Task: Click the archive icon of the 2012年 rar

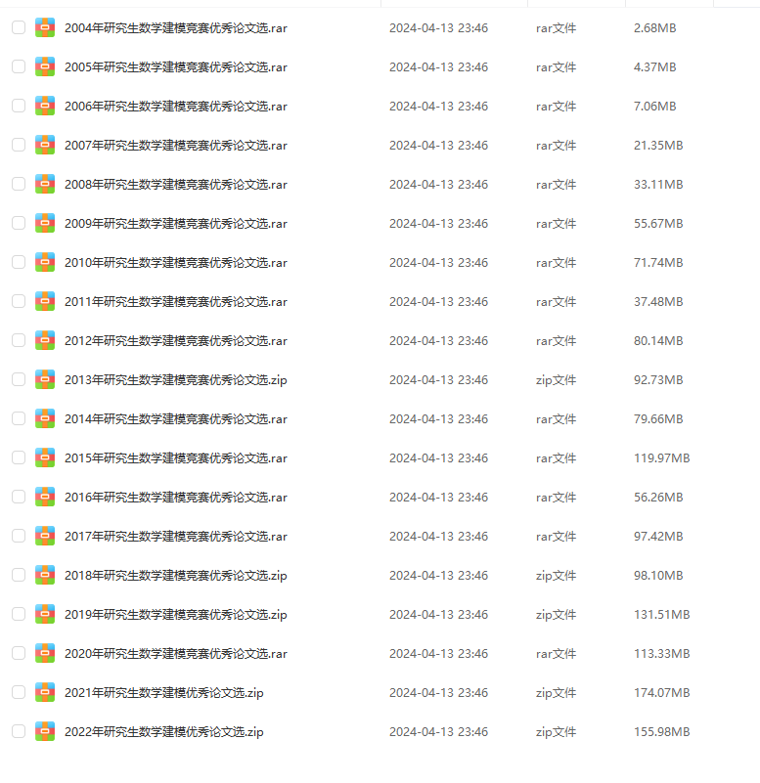Action: coord(44,341)
